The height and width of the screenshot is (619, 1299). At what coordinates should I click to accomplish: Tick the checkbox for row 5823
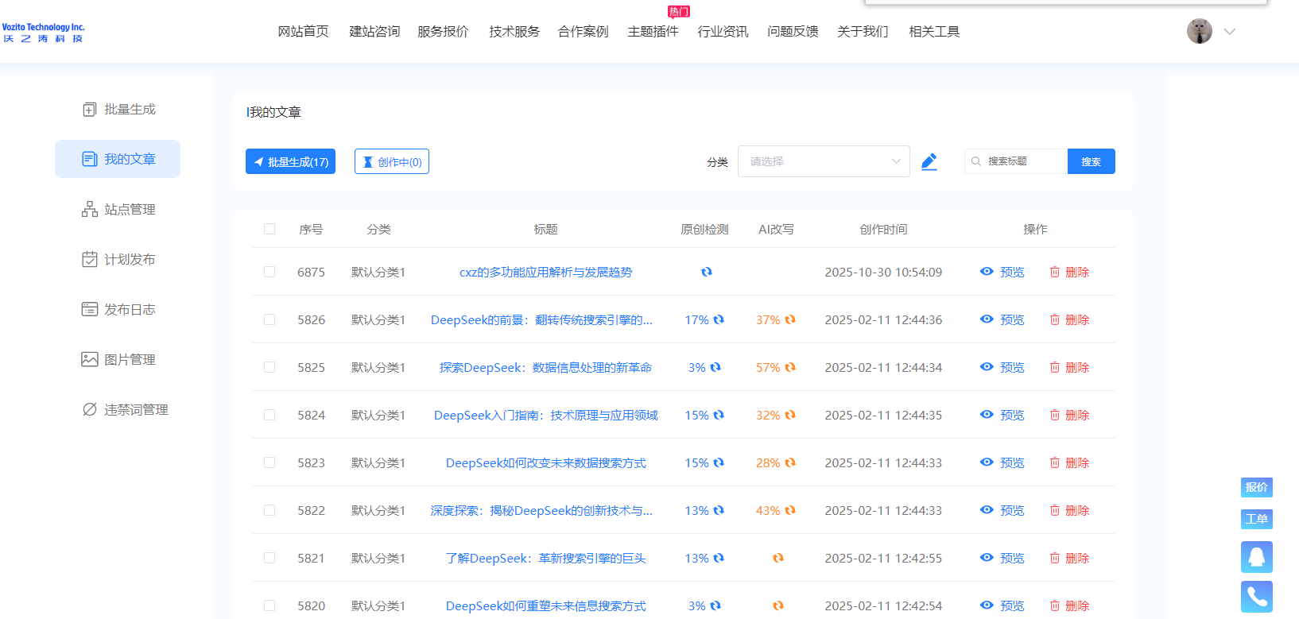coord(269,462)
